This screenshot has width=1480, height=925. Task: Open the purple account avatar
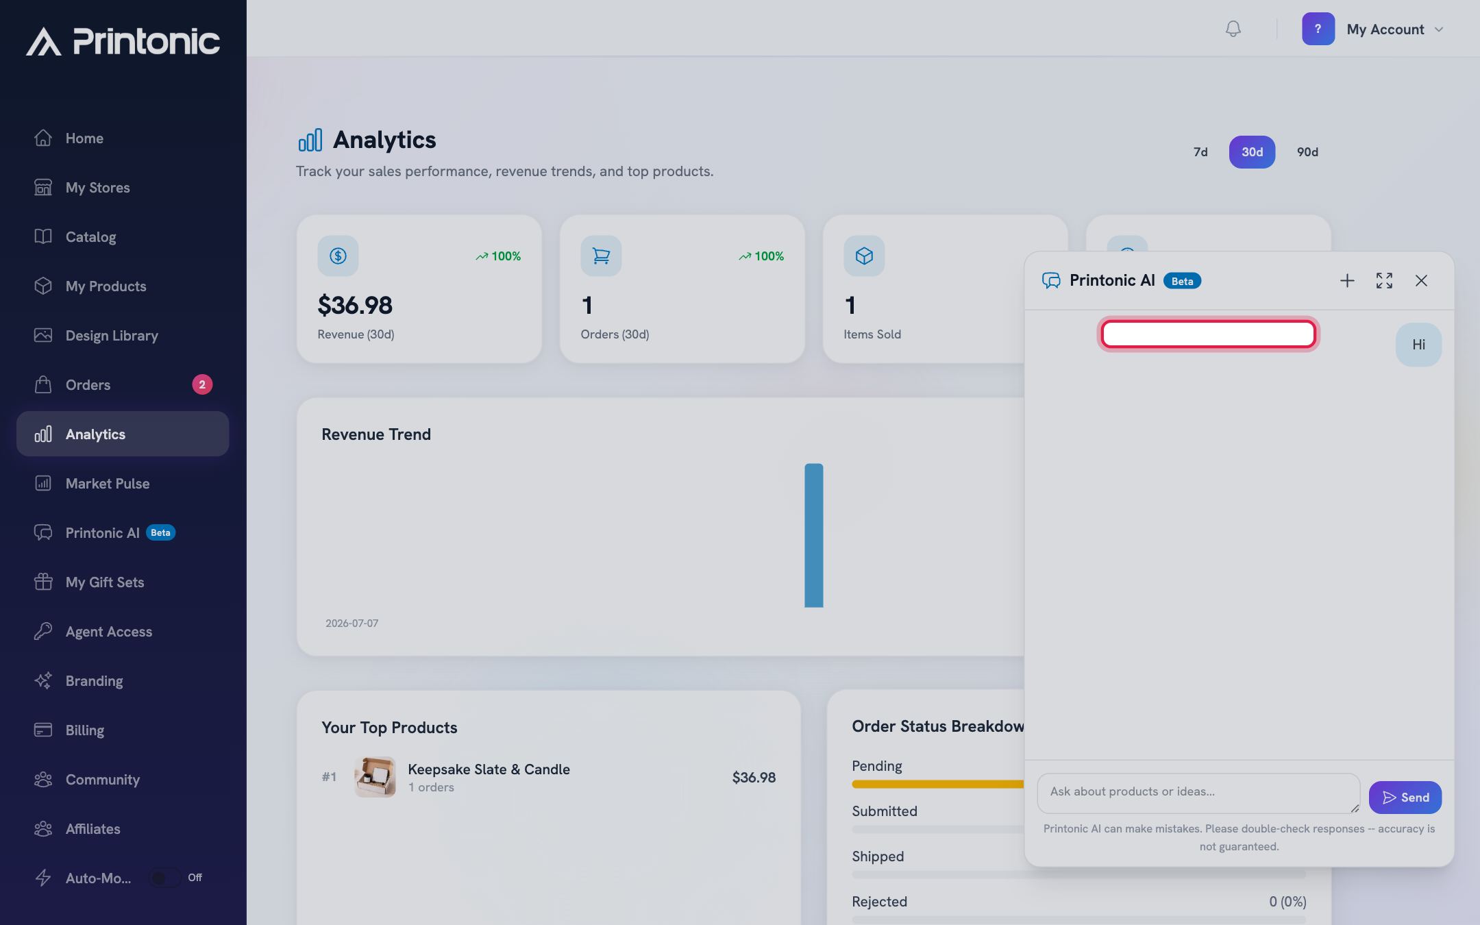(x=1318, y=29)
